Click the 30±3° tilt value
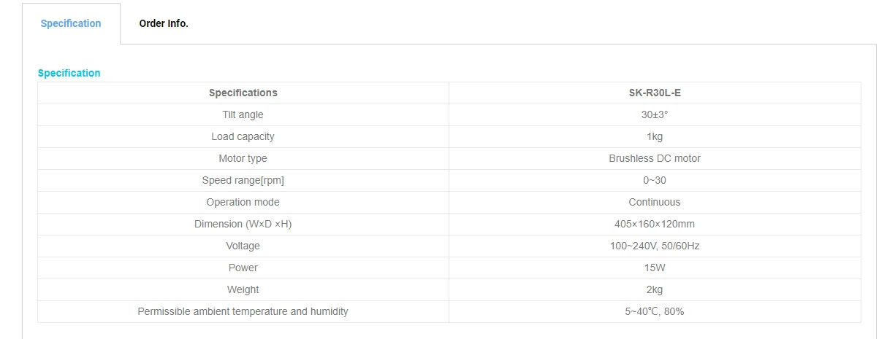Screen dimensions: 887x339 click(654, 114)
